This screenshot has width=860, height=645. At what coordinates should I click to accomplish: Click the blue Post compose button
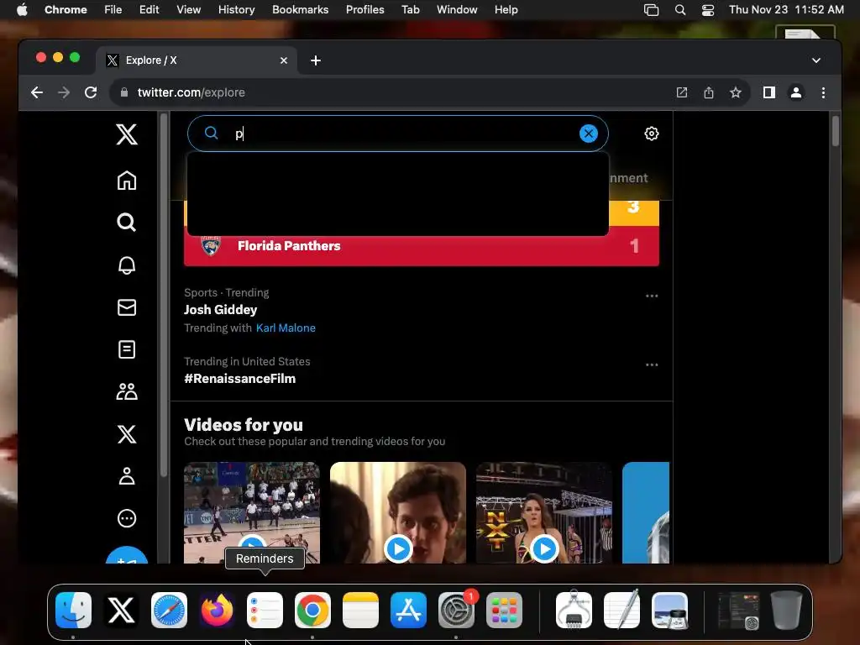point(127,556)
